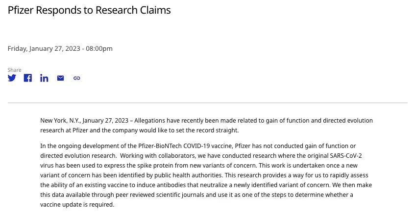
Task: Share the article on Twitter
Action: [12, 78]
